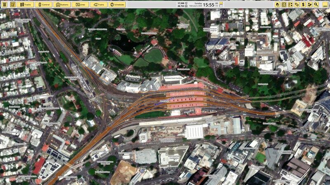Open the Control panel
This screenshot has height=185, width=330.
(44, 5)
